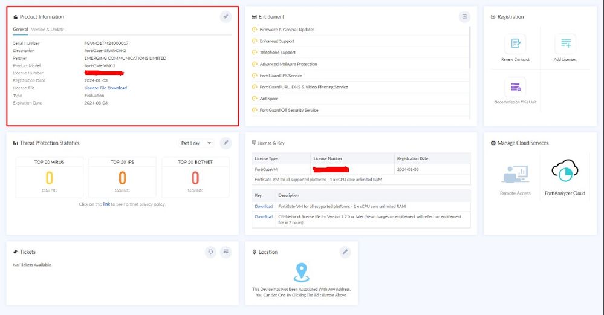Screen dimensions: 604x315
Task: Open Entitlement panel list-view icon
Action: pos(464,16)
